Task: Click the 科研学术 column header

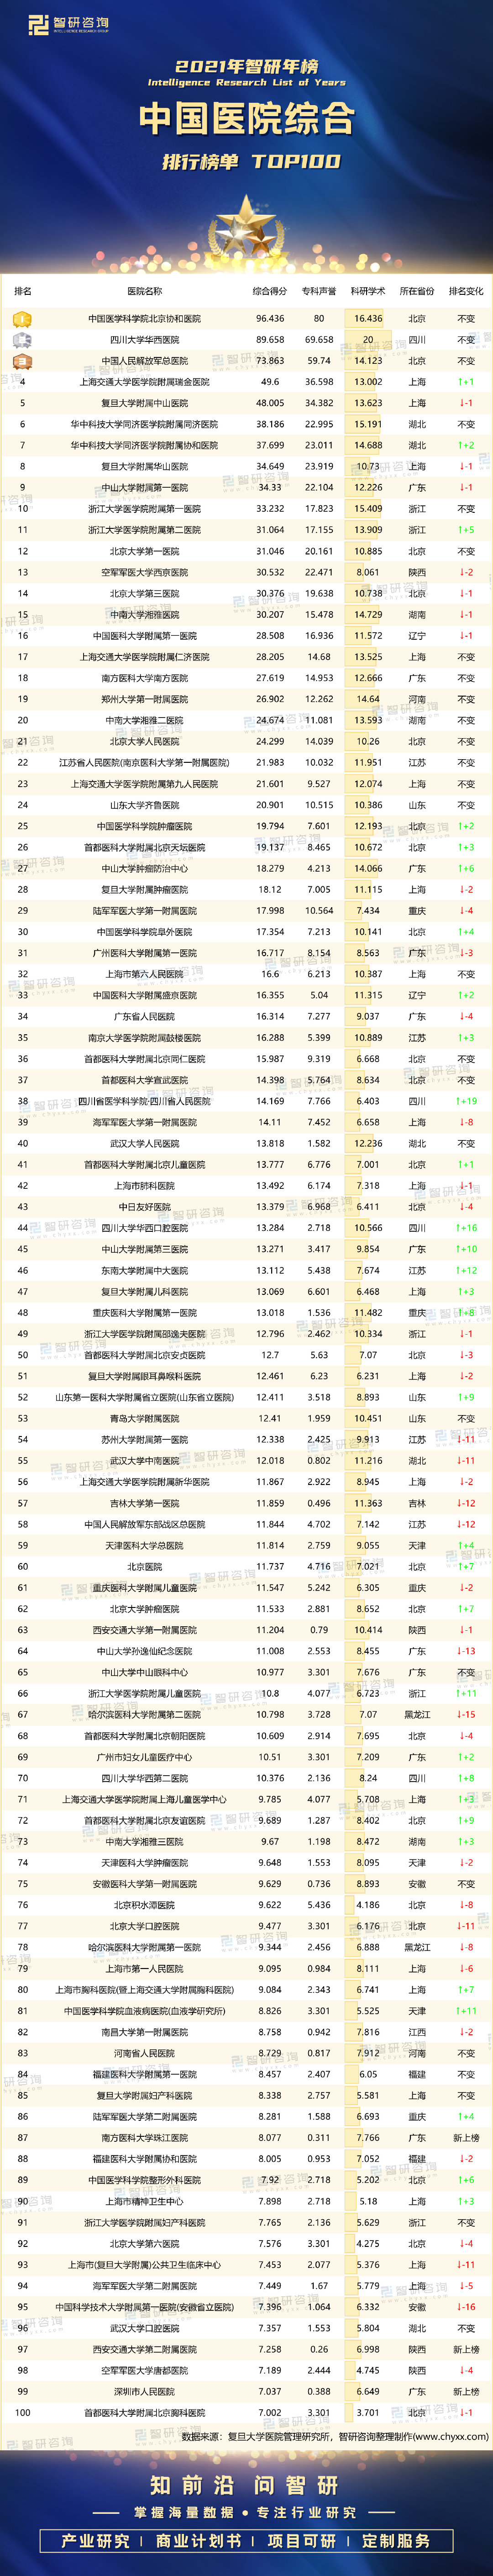Action: pos(367,291)
